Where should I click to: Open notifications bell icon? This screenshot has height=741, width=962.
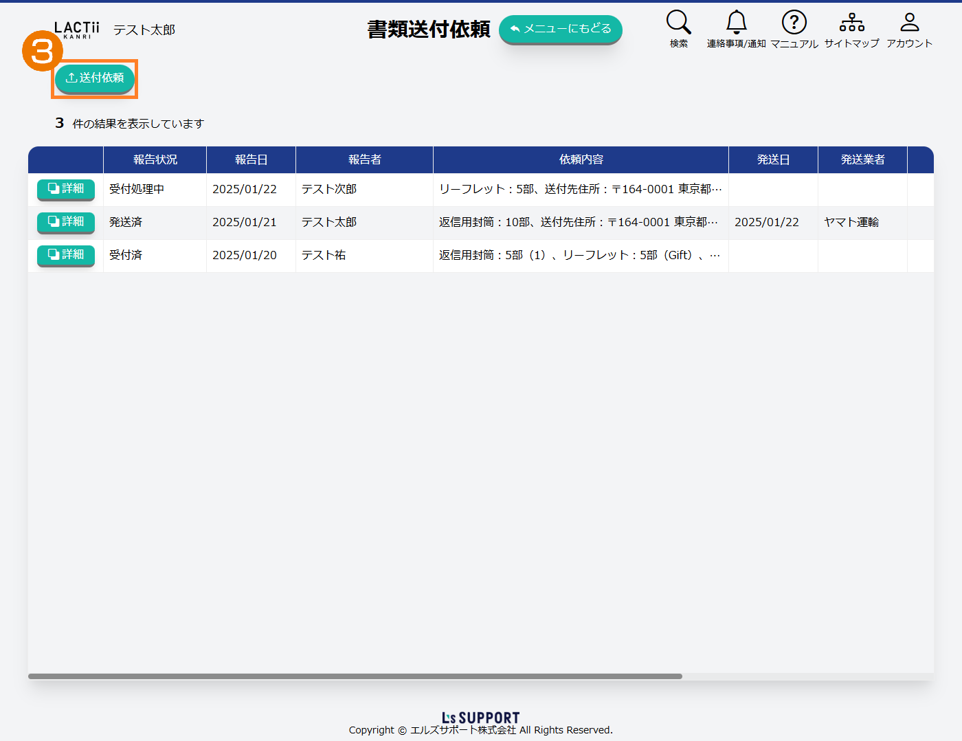point(736,23)
